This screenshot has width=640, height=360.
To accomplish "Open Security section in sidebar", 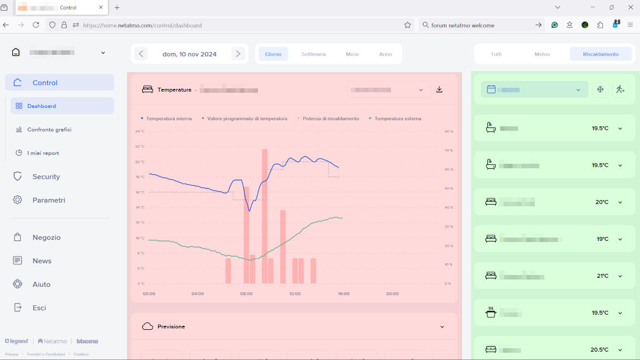I will pyautogui.click(x=46, y=177).
